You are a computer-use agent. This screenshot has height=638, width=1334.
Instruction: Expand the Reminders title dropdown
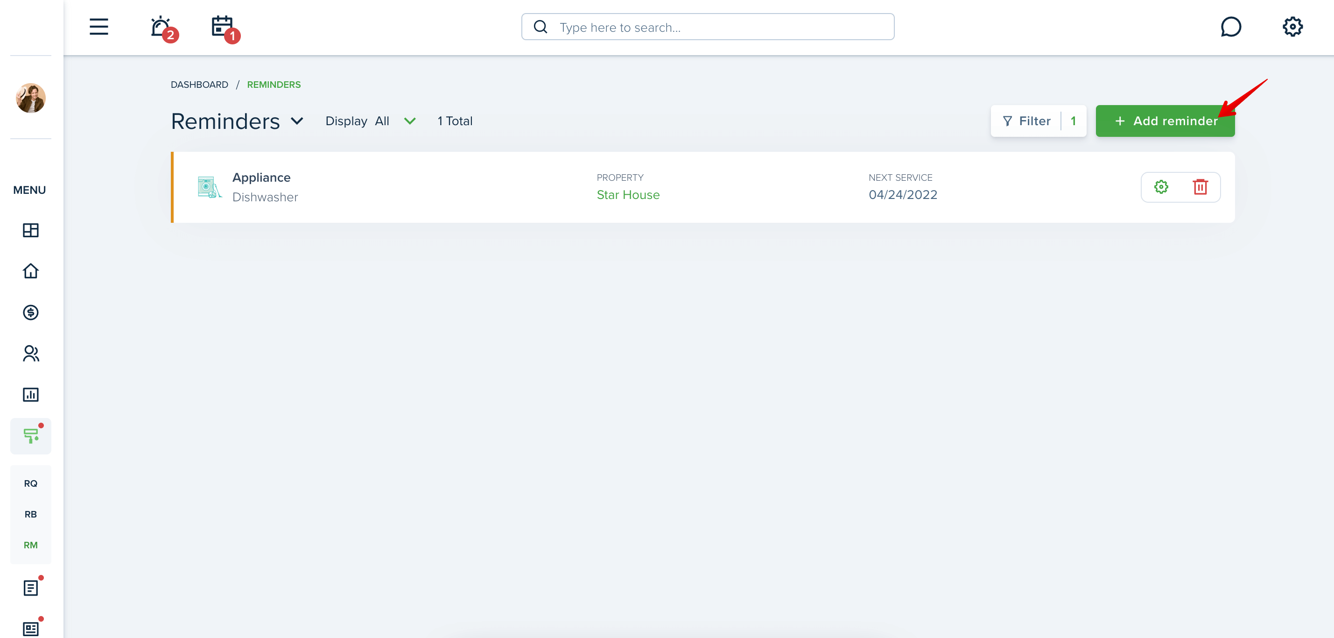coord(297,121)
